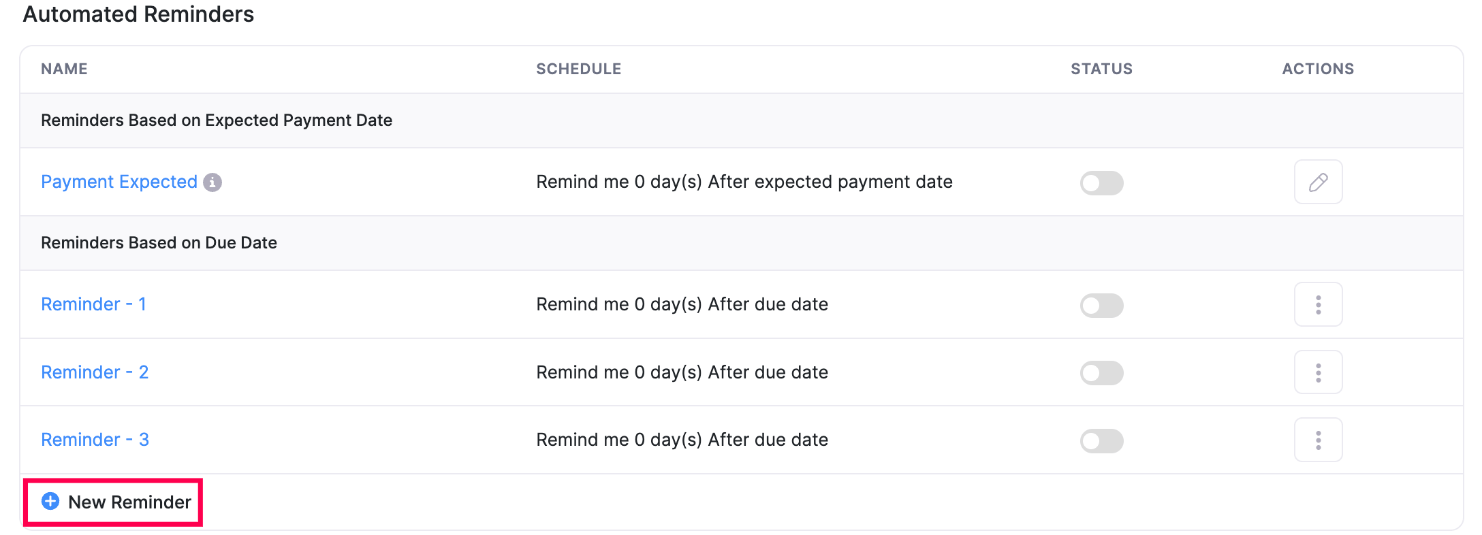
Task: Click the plus icon on New Reminder
Action: coord(50,502)
